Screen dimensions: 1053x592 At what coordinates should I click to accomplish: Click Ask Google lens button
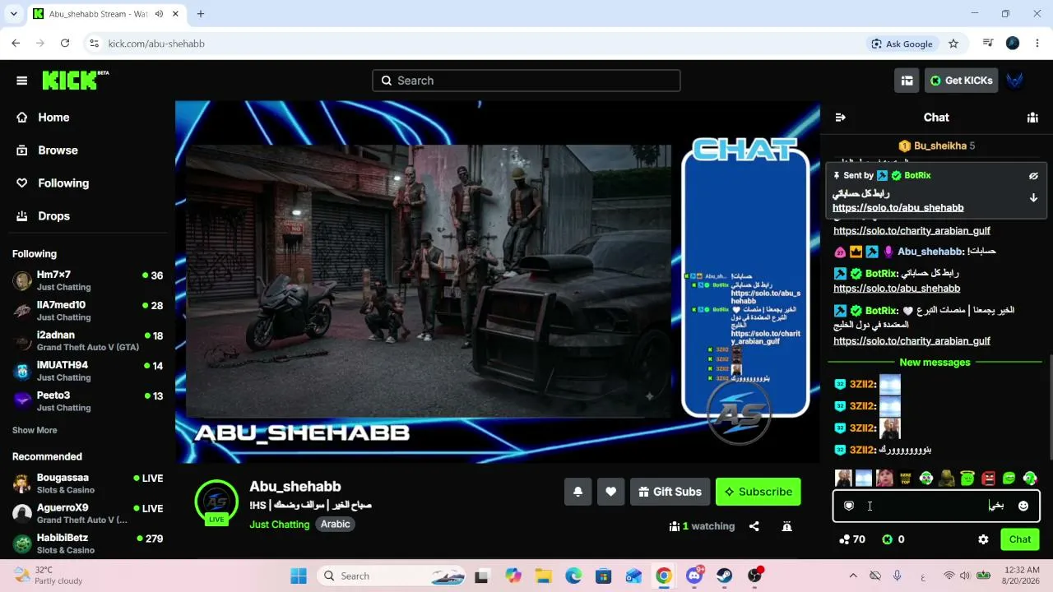tap(902, 44)
